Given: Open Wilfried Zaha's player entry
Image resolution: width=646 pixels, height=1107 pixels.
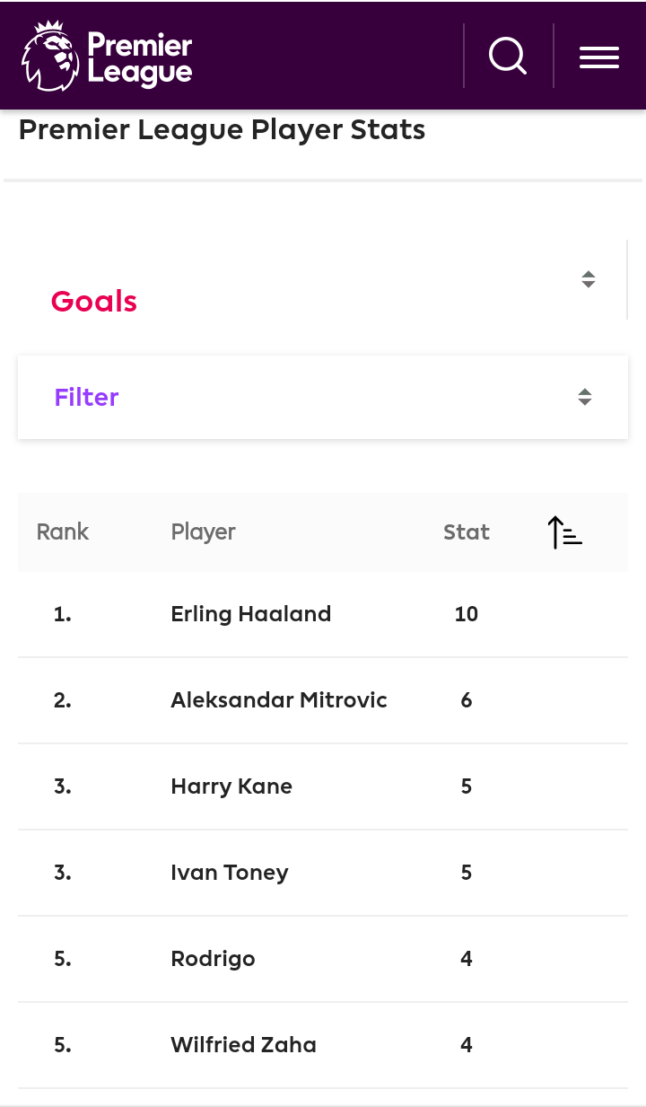Looking at the screenshot, I should [x=243, y=1045].
